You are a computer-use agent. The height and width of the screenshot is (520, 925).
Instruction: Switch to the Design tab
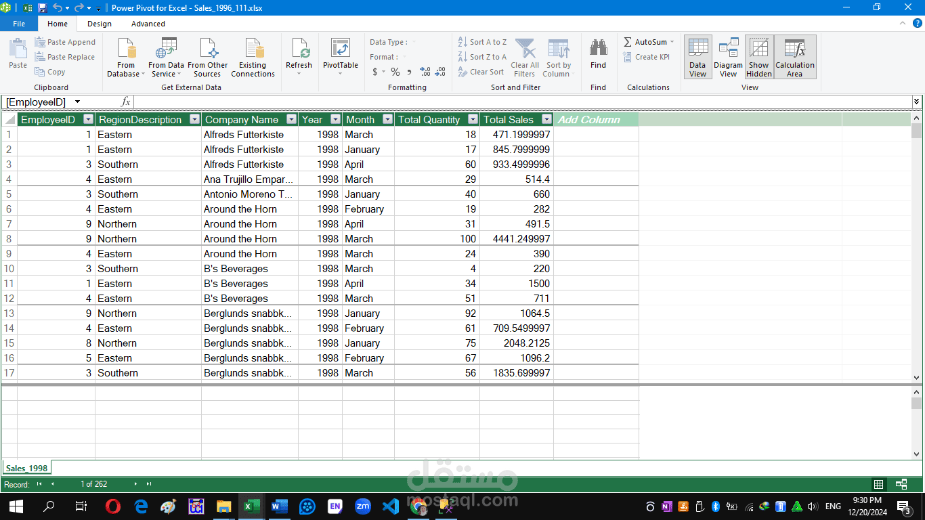click(x=100, y=24)
